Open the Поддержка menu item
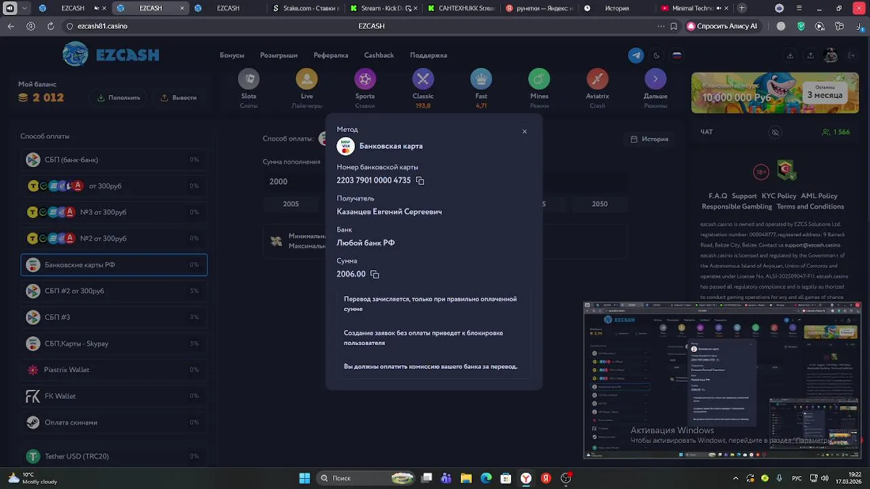The image size is (870, 489). [428, 56]
